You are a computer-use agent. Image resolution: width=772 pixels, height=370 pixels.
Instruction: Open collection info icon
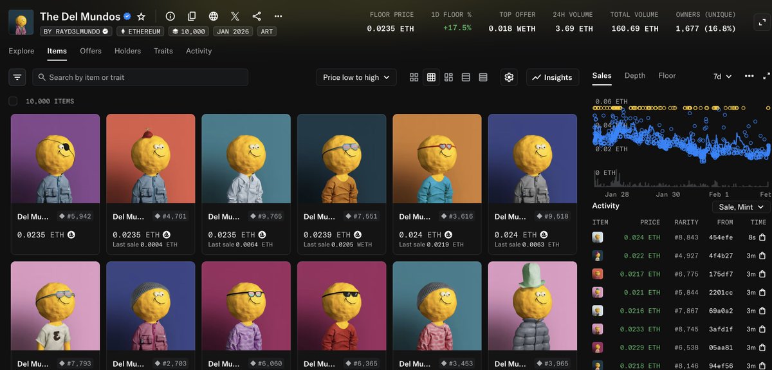pyautogui.click(x=170, y=16)
